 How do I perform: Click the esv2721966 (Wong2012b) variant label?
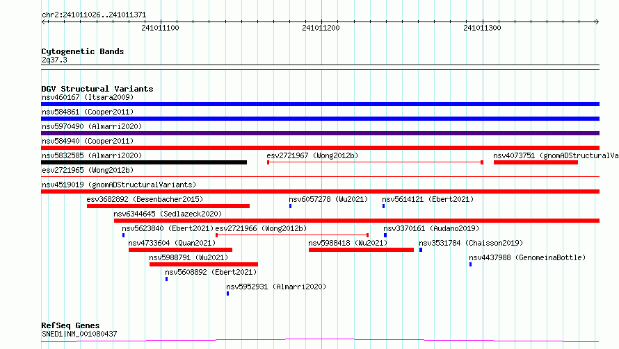click(x=261, y=228)
